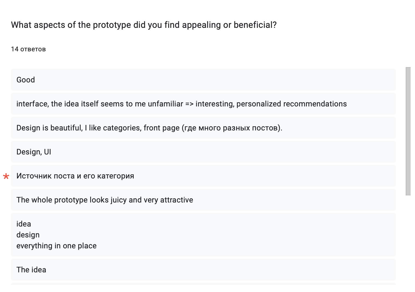415x292 pixels.
Task: Click the responses list scrollbar thumb
Action: [x=408, y=131]
